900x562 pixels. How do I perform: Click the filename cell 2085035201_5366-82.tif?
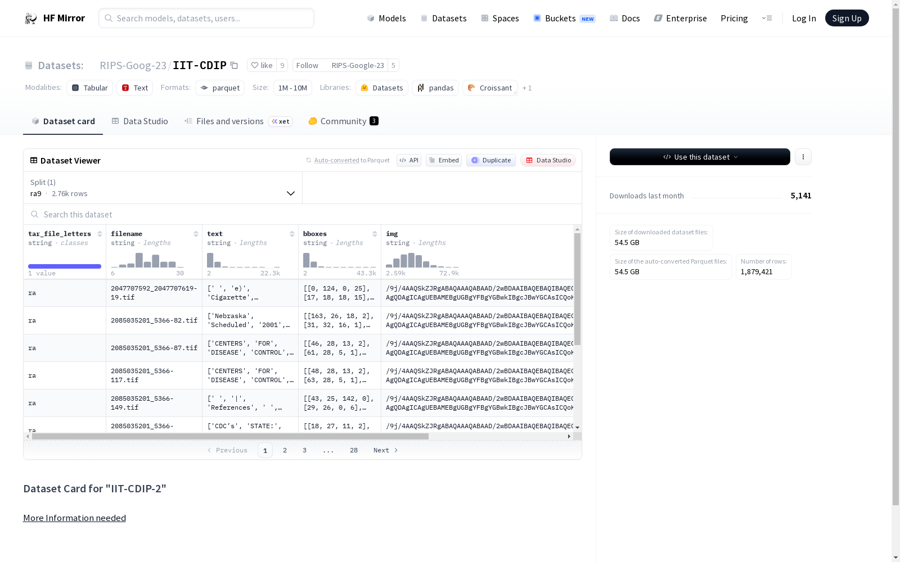coord(154,320)
